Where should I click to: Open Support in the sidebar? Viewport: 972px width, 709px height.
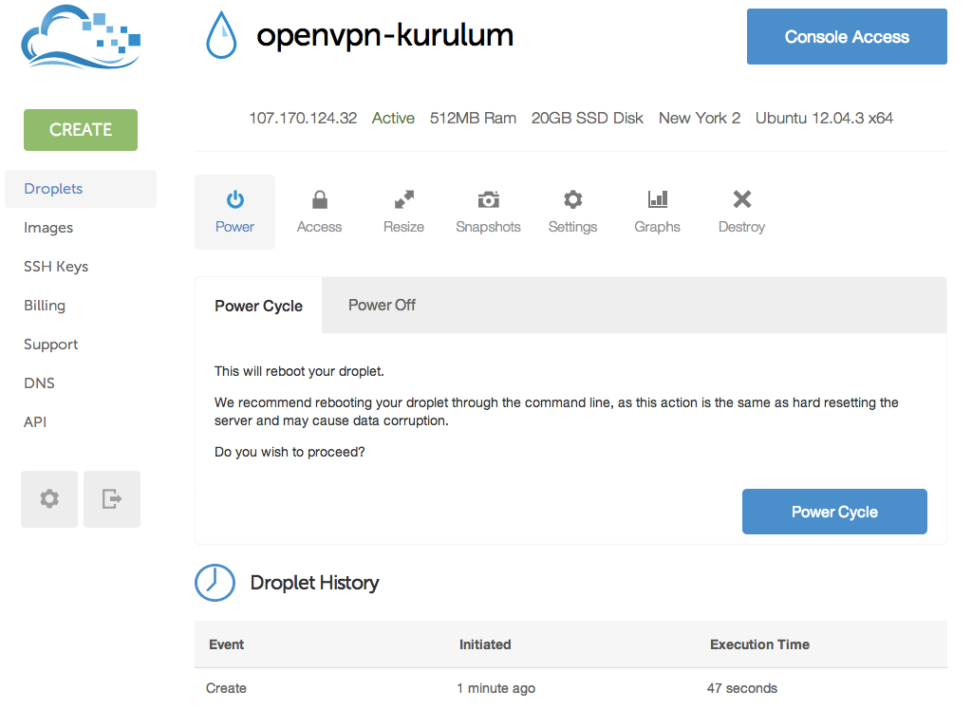(x=51, y=345)
